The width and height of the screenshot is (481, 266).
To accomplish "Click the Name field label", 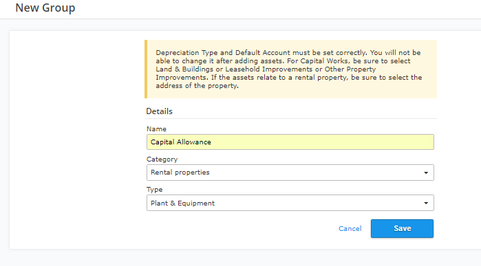I will [156, 129].
